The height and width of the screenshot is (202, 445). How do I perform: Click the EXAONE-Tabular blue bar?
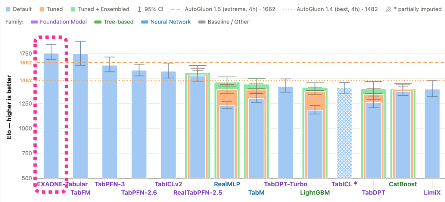[51, 116]
